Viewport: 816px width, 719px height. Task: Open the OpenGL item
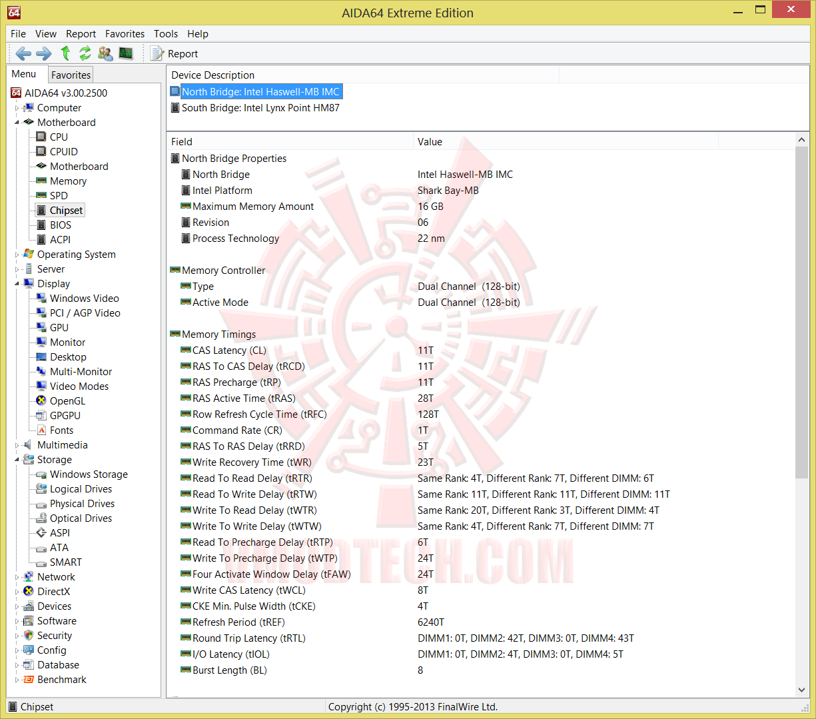pos(67,401)
